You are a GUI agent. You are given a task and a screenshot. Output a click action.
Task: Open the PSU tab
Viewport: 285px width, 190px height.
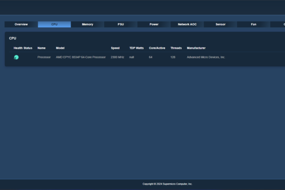[x=121, y=24]
